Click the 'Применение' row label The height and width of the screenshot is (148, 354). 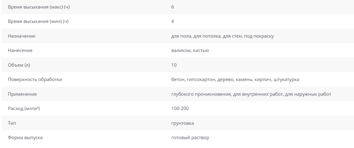pyautogui.click(x=22, y=94)
